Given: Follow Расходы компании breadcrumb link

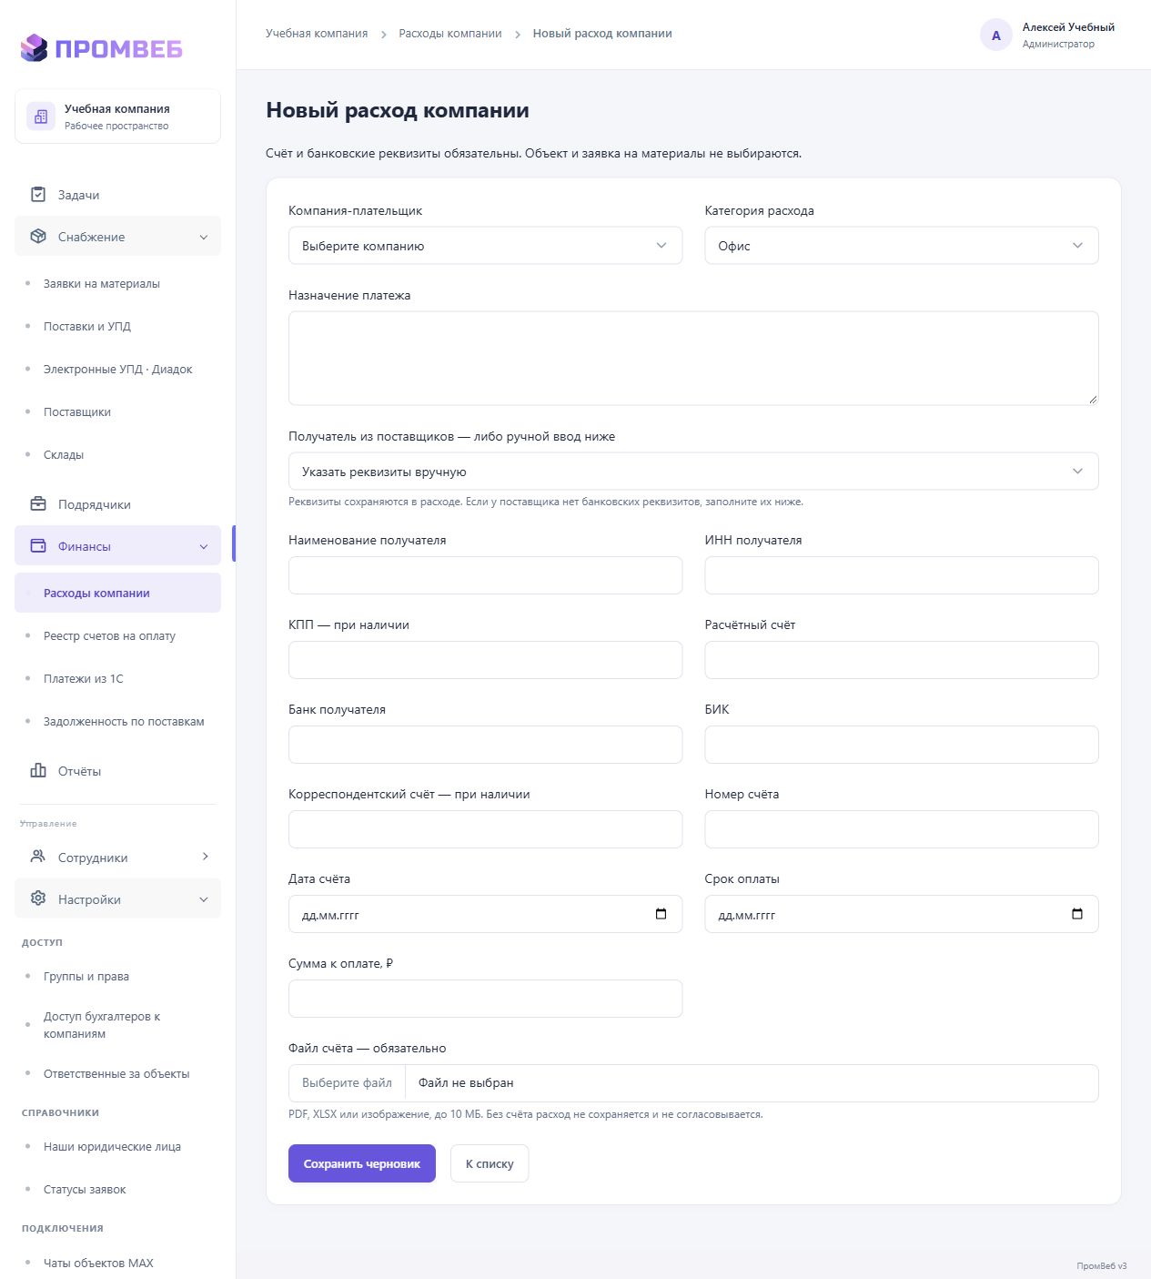Looking at the screenshot, I should click(x=450, y=34).
